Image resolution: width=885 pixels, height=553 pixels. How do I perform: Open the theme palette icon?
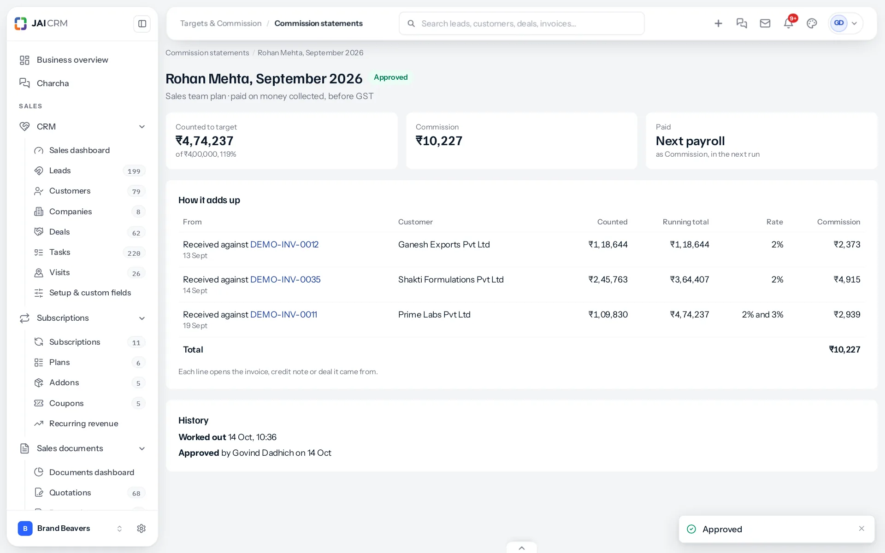coord(812,23)
